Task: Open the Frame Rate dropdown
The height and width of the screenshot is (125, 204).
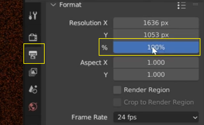Action: [x=156, y=117]
